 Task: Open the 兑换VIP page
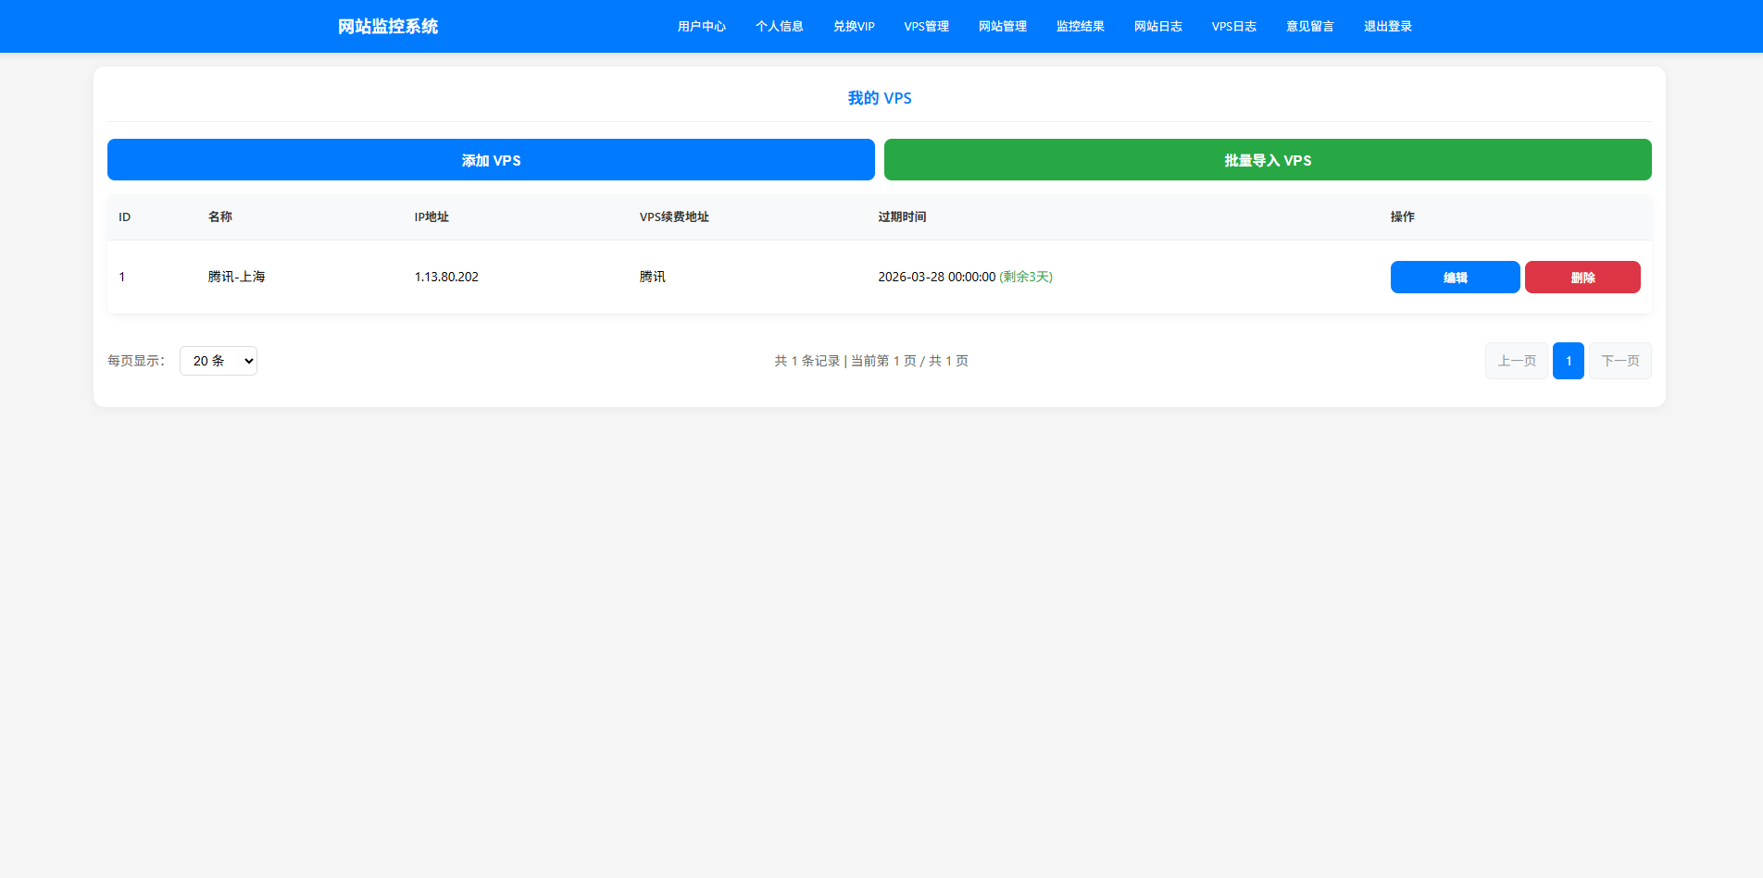point(853,27)
